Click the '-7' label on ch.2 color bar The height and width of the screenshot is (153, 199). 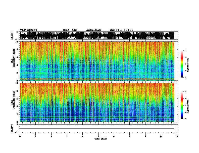pos(185,119)
